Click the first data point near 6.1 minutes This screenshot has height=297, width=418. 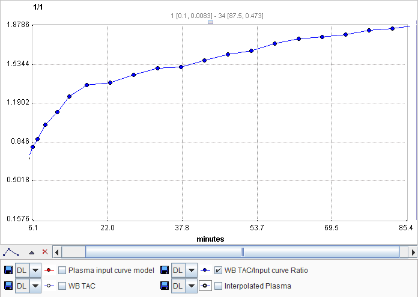(33, 147)
